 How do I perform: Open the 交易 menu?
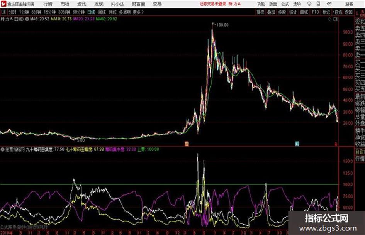(x=157, y=4)
